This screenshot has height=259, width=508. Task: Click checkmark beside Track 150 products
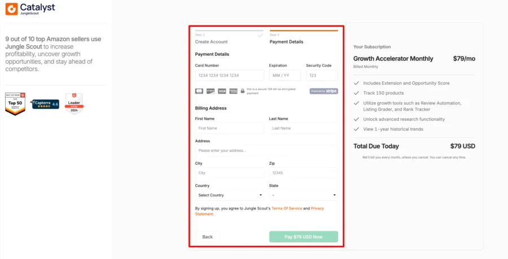(x=356, y=93)
